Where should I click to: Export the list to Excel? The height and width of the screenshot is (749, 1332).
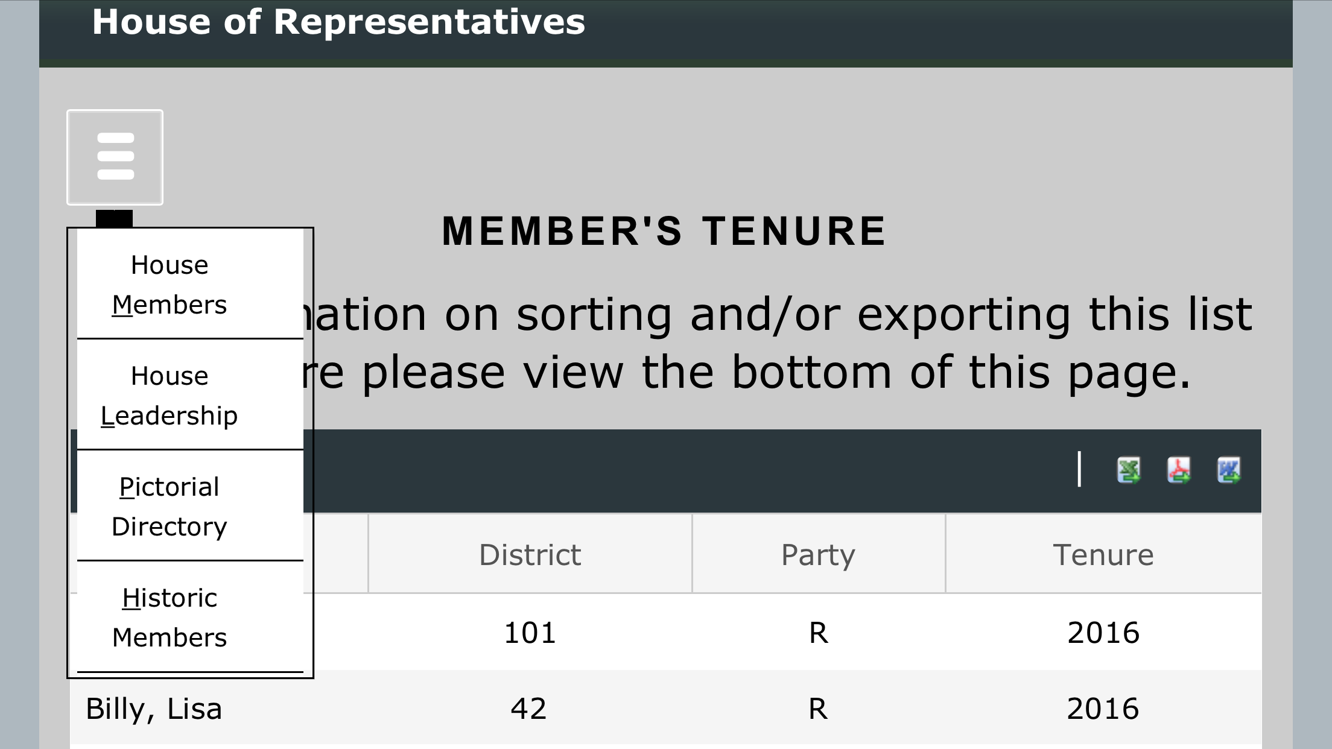1128,470
